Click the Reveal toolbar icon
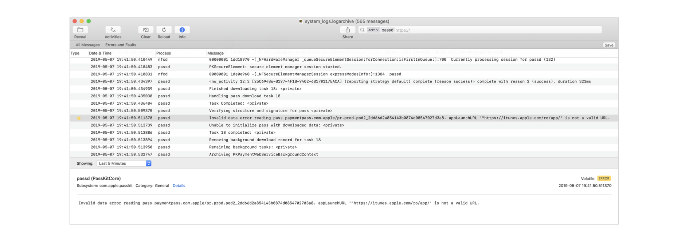Screen dimensions: 693x234 tap(80, 30)
